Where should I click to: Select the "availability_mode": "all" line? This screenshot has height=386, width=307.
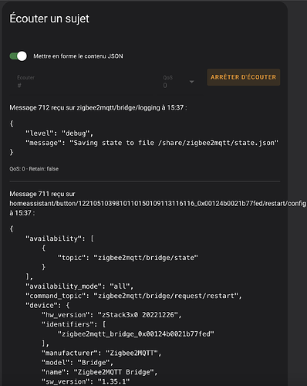(79, 286)
